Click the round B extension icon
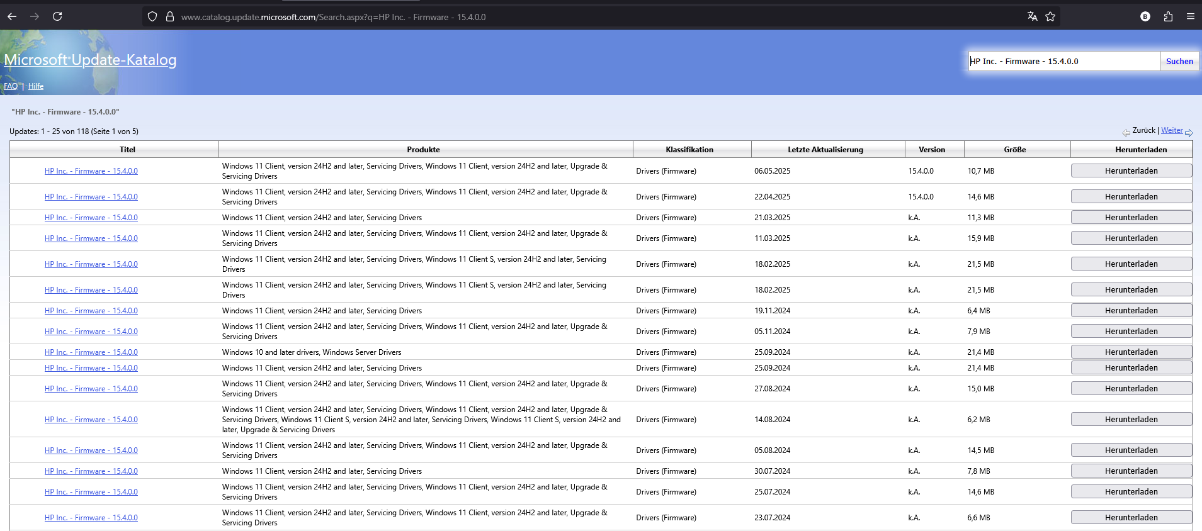This screenshot has width=1202, height=531. (x=1145, y=17)
